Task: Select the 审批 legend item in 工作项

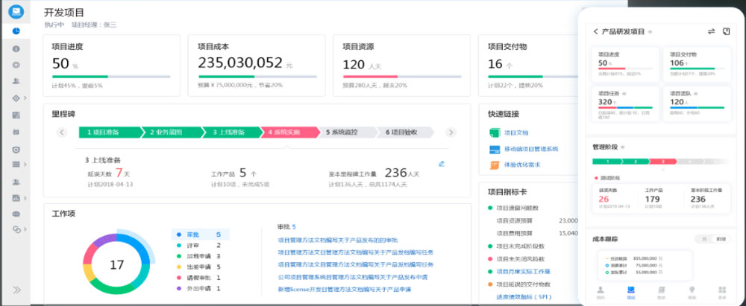Action: click(x=192, y=234)
